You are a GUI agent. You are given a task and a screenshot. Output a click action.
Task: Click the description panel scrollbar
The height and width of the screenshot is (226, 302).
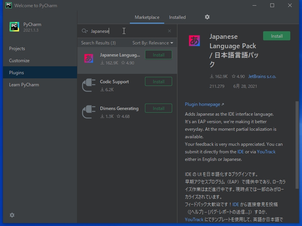(297, 145)
